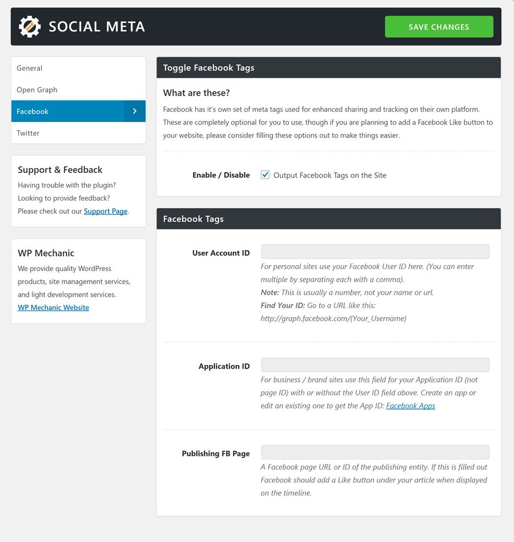The height and width of the screenshot is (542, 514).
Task: Select the Publishing FB Page input box
Action: pyautogui.click(x=375, y=452)
